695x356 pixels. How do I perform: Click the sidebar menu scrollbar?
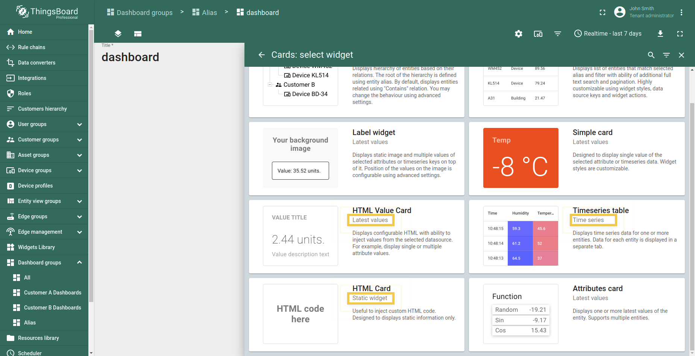pos(91,165)
